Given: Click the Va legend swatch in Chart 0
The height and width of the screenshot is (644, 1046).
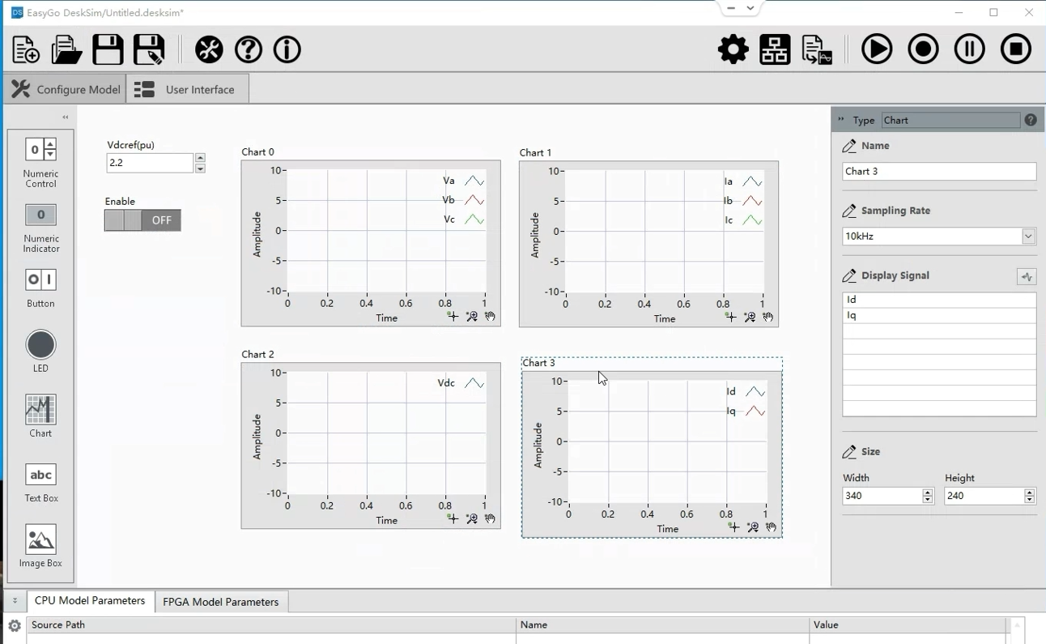Looking at the screenshot, I should click(x=474, y=181).
